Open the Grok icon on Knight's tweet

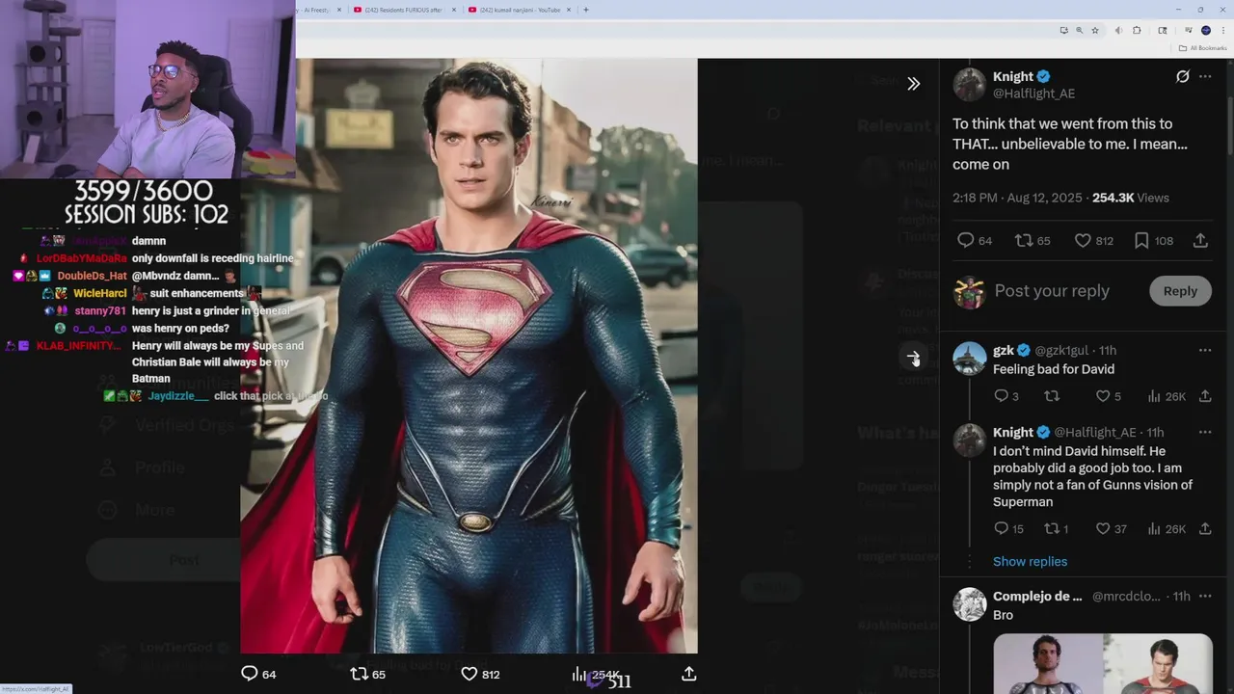pyautogui.click(x=1182, y=76)
